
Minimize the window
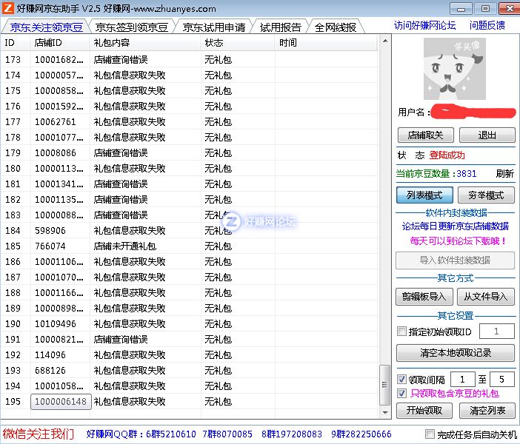461,9
